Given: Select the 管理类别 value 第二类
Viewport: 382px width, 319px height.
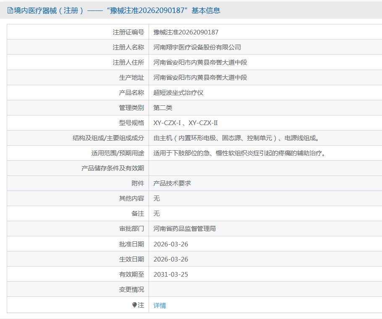Looking at the screenshot, I should 163,107.
